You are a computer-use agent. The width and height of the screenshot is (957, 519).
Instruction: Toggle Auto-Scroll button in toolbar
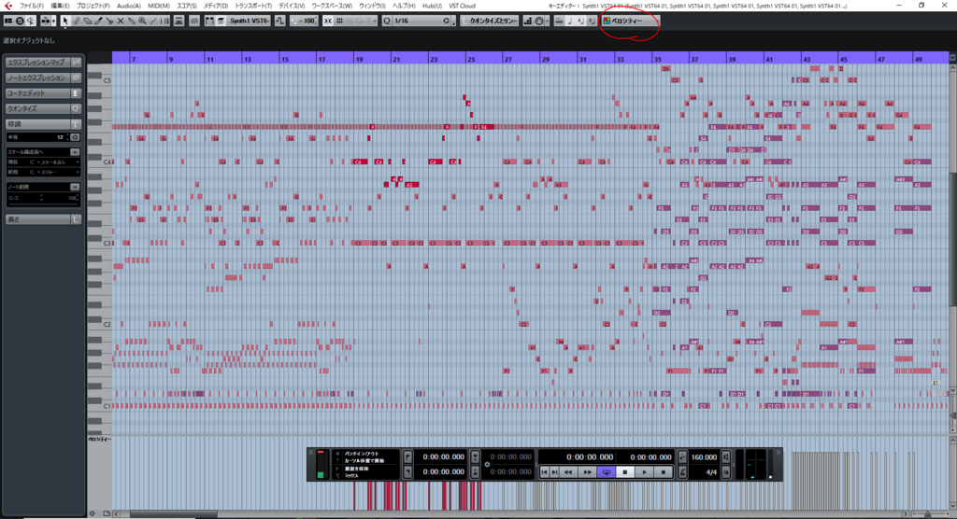tap(46, 21)
